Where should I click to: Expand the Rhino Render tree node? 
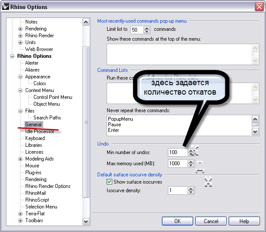21,36
